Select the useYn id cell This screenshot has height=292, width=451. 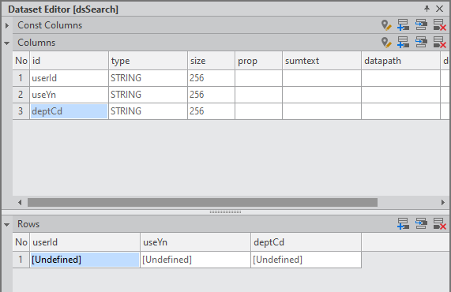(x=69, y=95)
